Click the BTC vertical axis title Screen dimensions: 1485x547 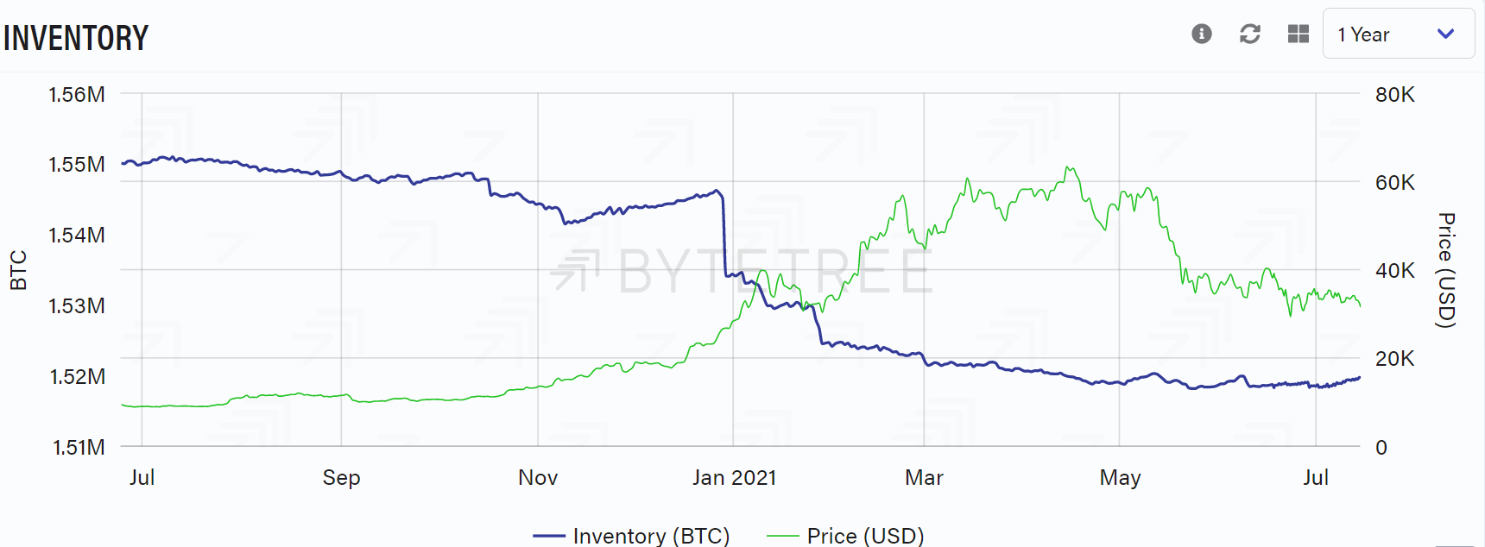coord(18,270)
